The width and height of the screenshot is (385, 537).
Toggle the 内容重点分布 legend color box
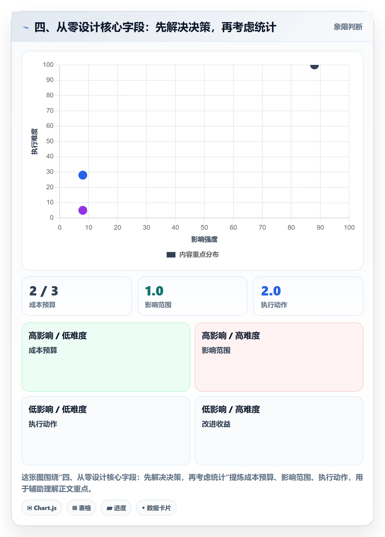(171, 255)
